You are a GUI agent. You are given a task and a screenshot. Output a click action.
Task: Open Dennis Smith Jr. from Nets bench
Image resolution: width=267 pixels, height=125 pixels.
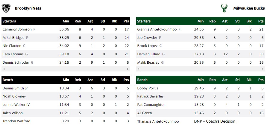[x=15, y=88]
